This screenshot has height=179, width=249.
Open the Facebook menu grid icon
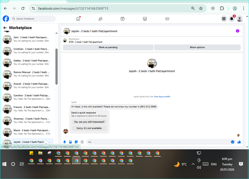pyautogui.click(x=224, y=19)
